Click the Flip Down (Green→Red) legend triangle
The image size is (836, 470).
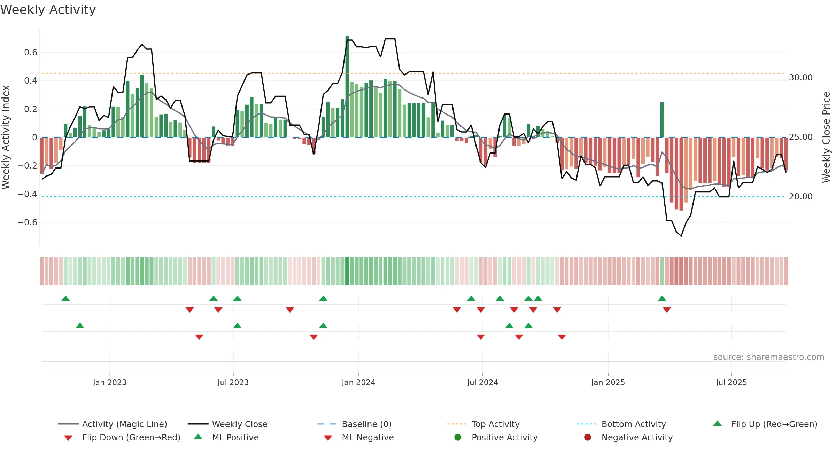pos(68,438)
